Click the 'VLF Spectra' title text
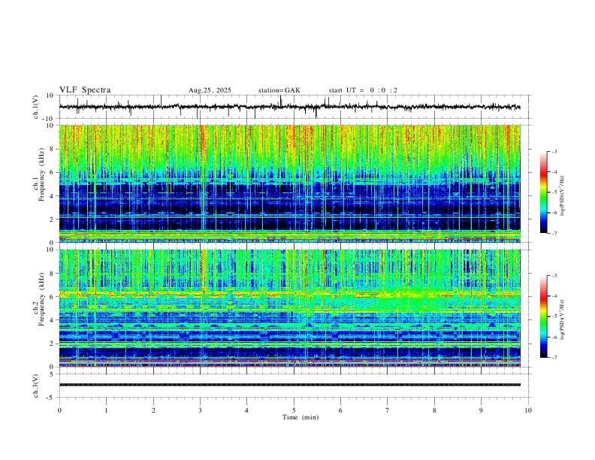 point(85,90)
